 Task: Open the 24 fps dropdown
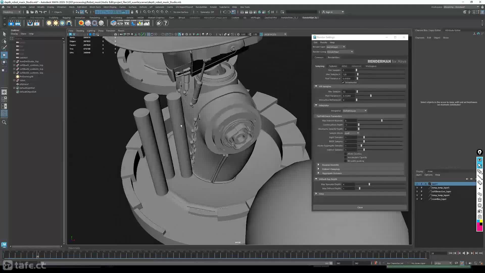pos(443,263)
